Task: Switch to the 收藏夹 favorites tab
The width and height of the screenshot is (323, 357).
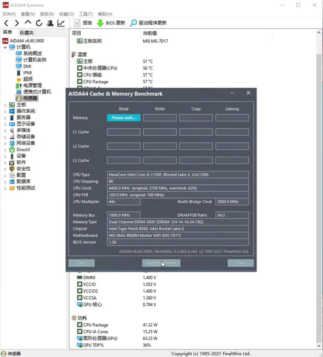Action: pyautogui.click(x=26, y=33)
